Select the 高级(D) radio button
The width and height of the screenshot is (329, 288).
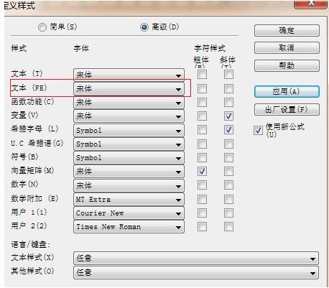point(144,27)
